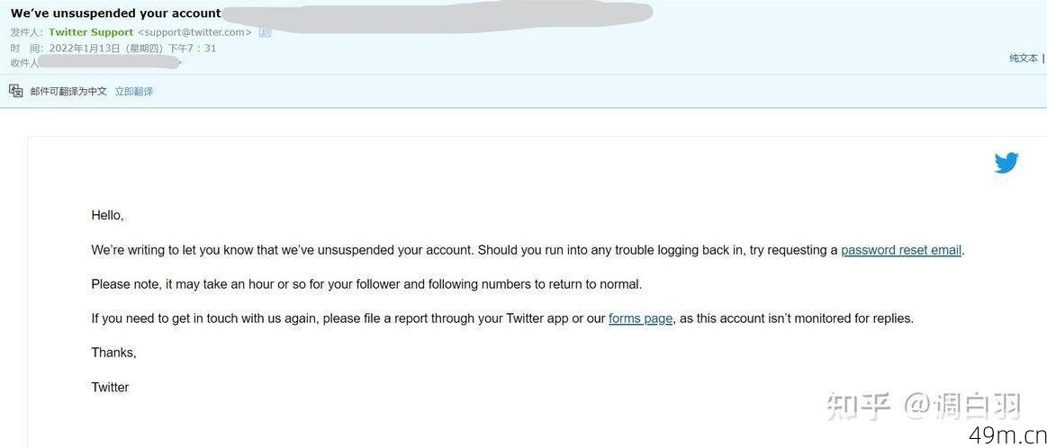Viewport: 1047px width, 448px height.
Task: Click the Hello, greeting line
Action: [107, 216]
